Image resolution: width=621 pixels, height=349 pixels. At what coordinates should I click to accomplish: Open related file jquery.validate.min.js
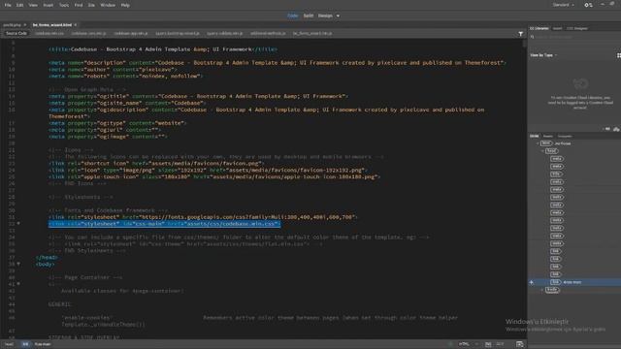pos(224,33)
